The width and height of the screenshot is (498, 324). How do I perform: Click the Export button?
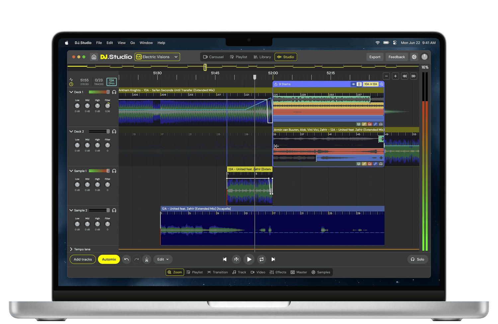coord(375,57)
